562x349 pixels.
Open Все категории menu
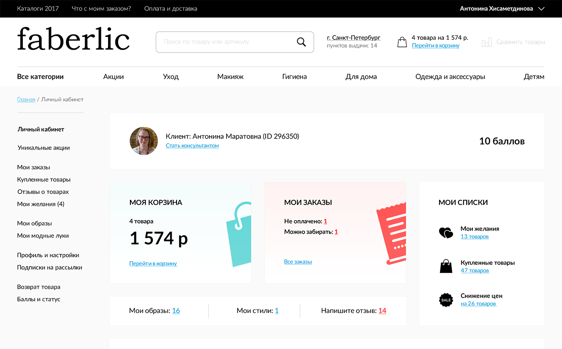pyautogui.click(x=40, y=77)
